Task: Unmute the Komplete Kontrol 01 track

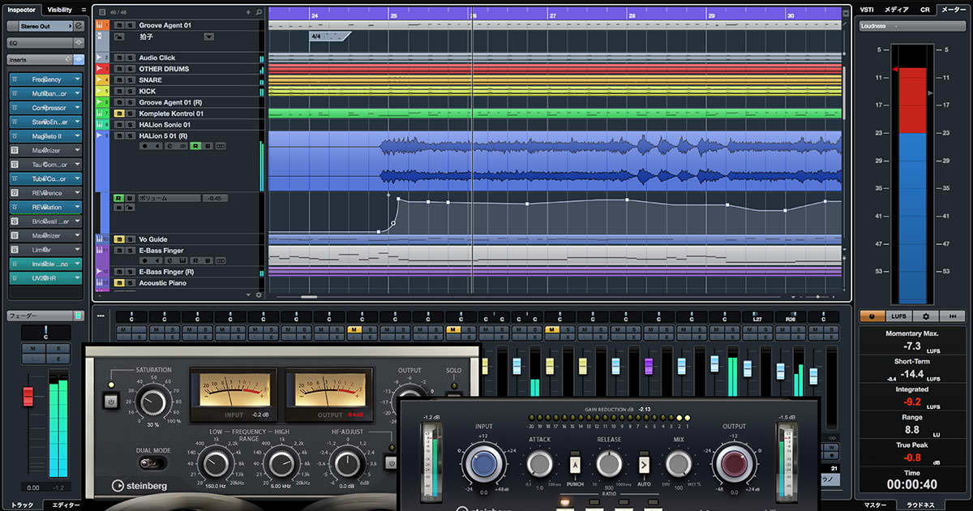Action: pyautogui.click(x=118, y=114)
